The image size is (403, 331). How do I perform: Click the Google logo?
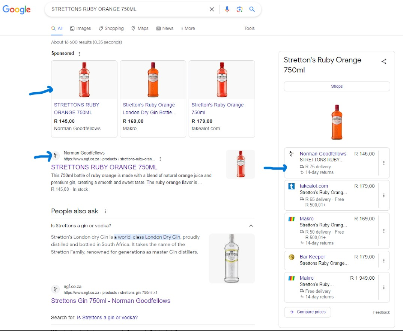17,9
